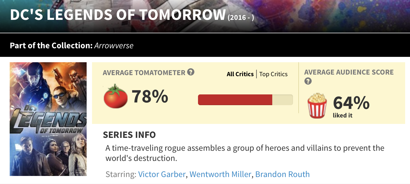Click the "liked it" audience caption

[x=342, y=116]
